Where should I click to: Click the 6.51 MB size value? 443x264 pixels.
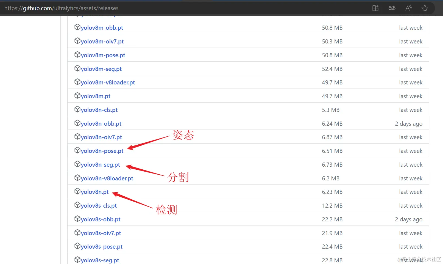(332, 151)
